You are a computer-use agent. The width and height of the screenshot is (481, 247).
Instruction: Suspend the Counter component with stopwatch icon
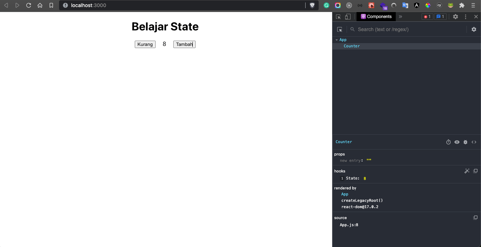(x=448, y=142)
